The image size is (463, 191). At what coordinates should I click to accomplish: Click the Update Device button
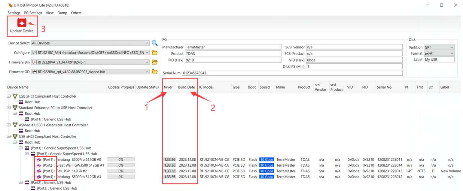coord(22,25)
